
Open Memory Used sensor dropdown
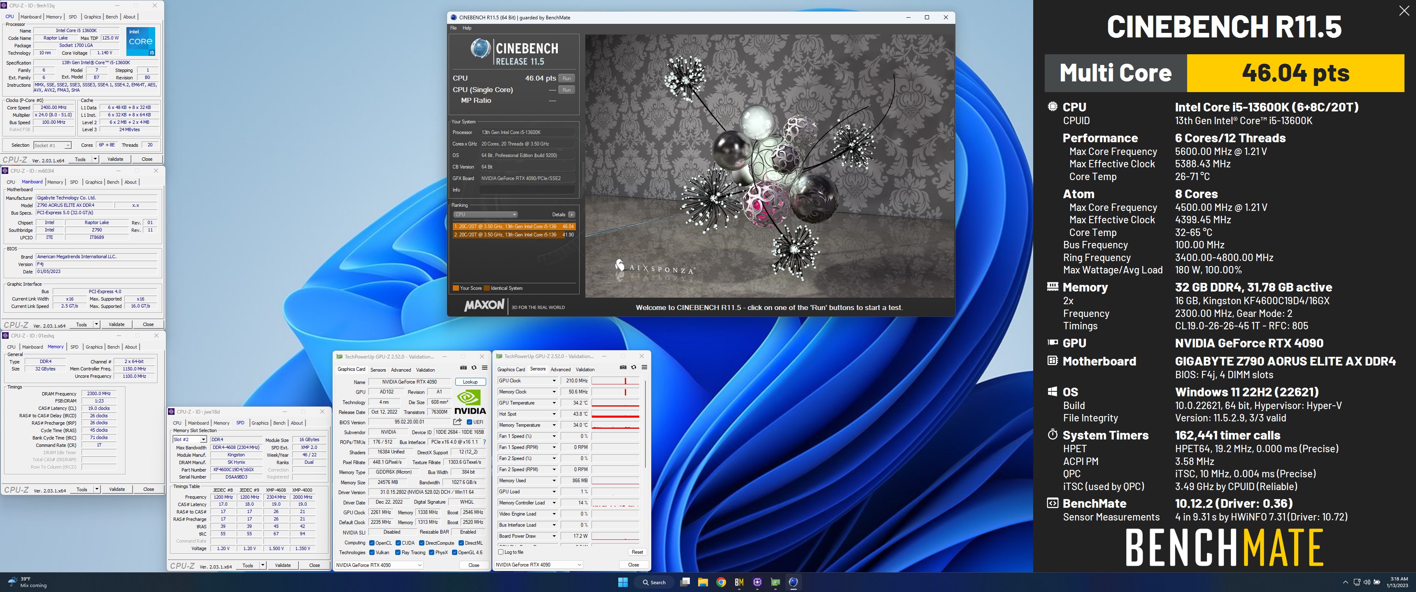coord(554,481)
